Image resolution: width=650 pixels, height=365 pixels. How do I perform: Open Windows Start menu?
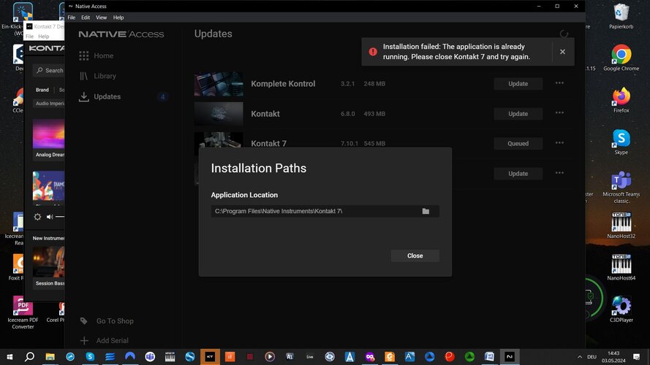point(10,356)
